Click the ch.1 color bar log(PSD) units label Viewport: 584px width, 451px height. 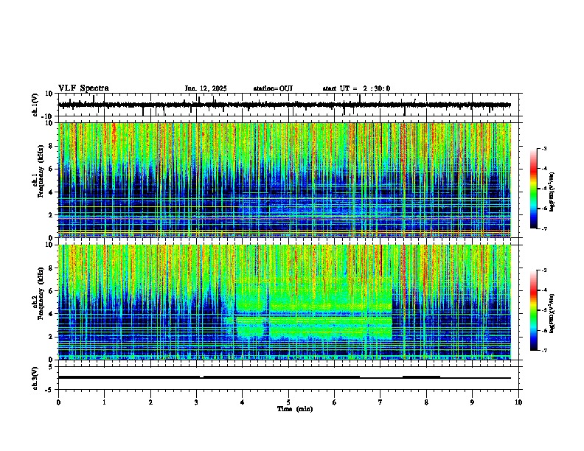pos(552,192)
